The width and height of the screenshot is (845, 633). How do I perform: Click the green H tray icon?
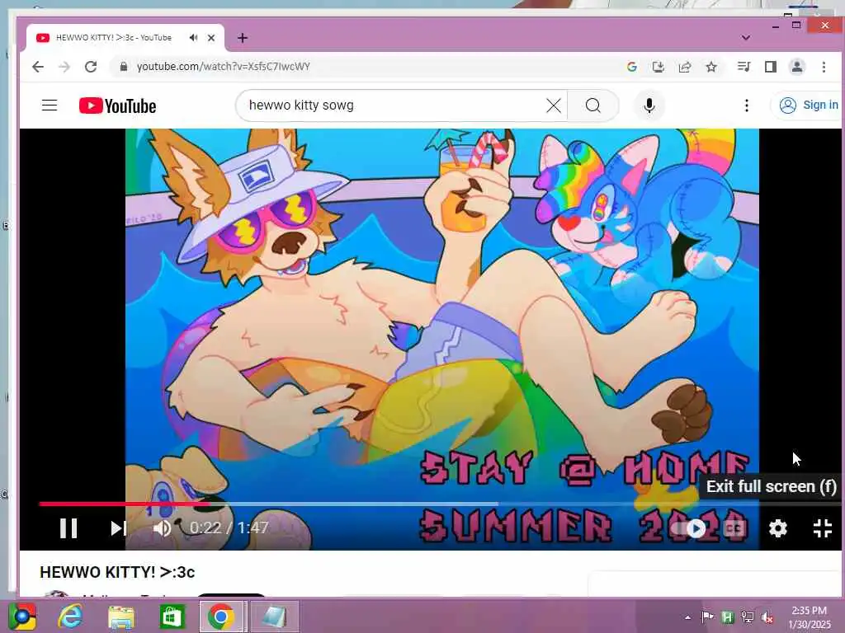[728, 617]
